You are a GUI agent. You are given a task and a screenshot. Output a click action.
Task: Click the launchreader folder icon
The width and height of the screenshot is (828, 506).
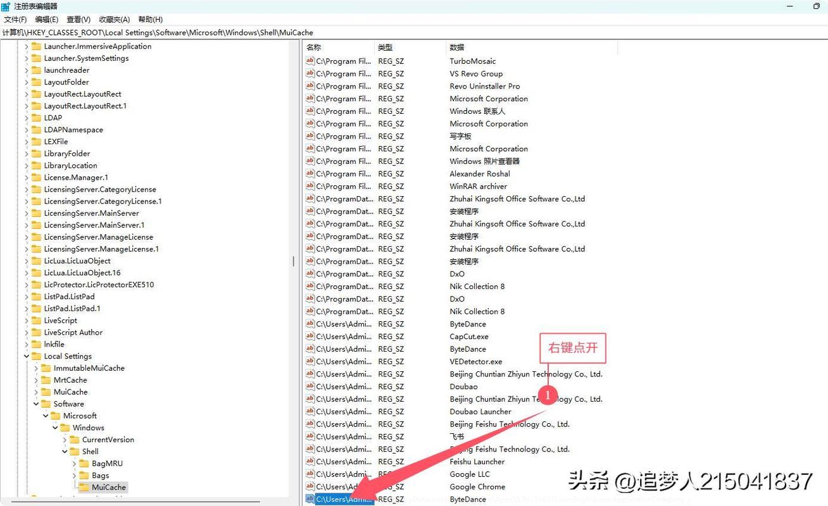36,70
